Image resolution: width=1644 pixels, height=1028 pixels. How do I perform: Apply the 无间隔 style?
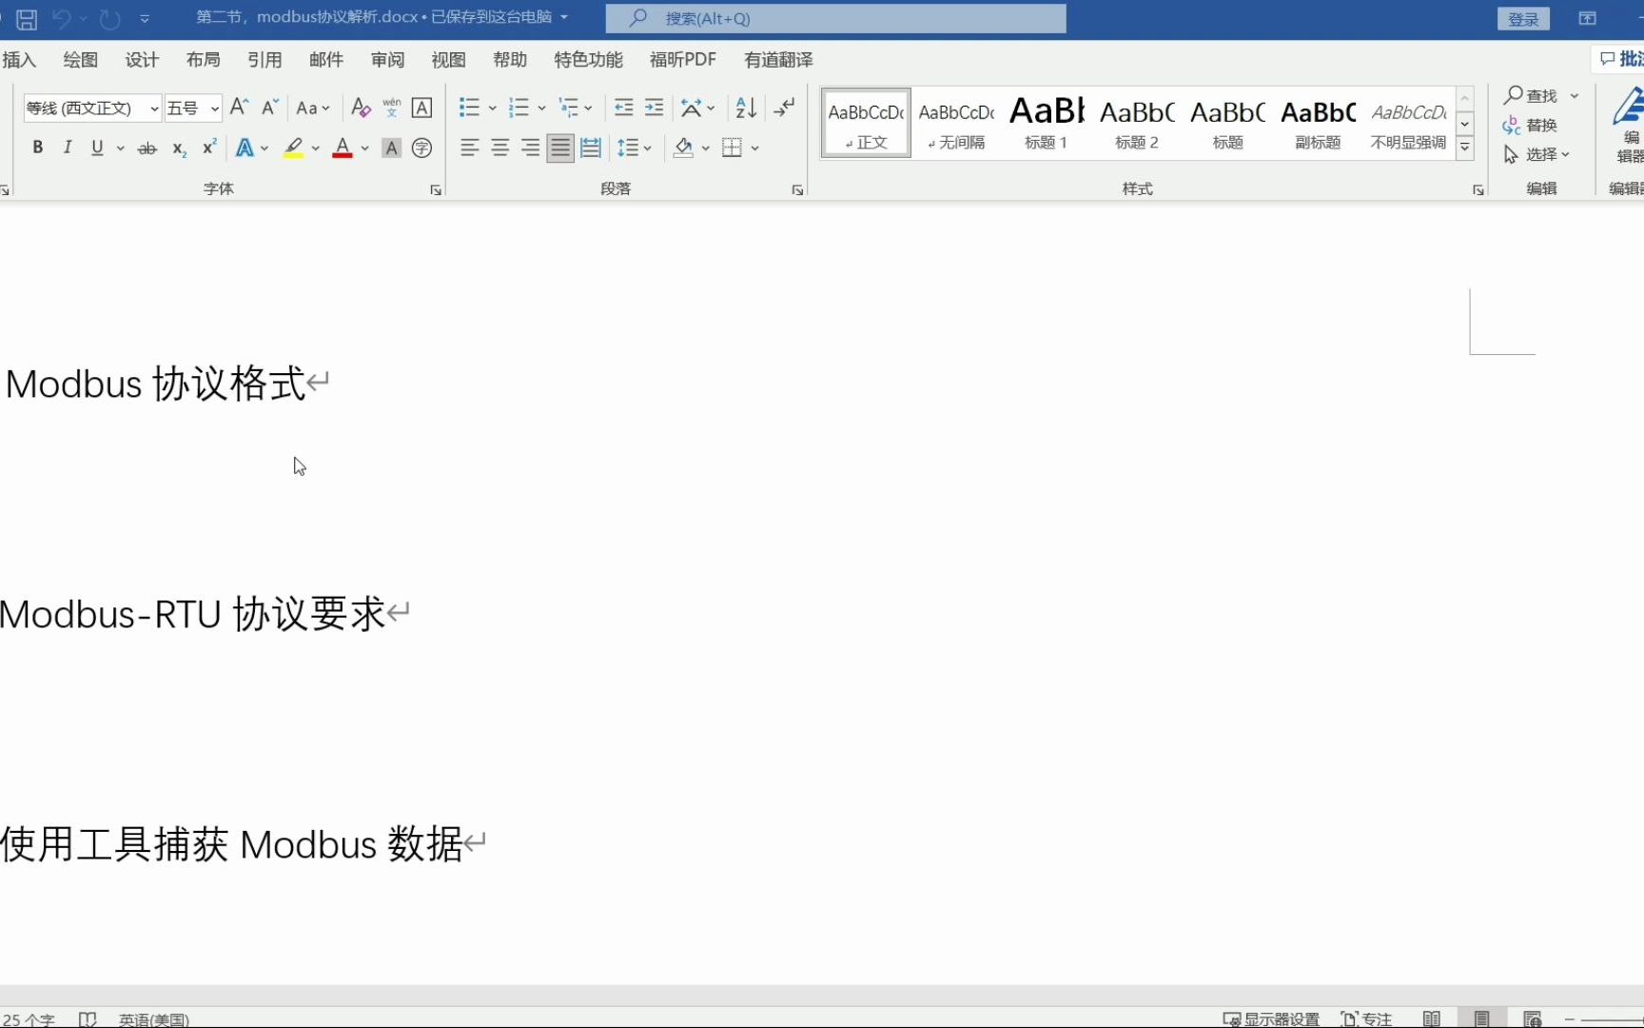click(x=956, y=124)
